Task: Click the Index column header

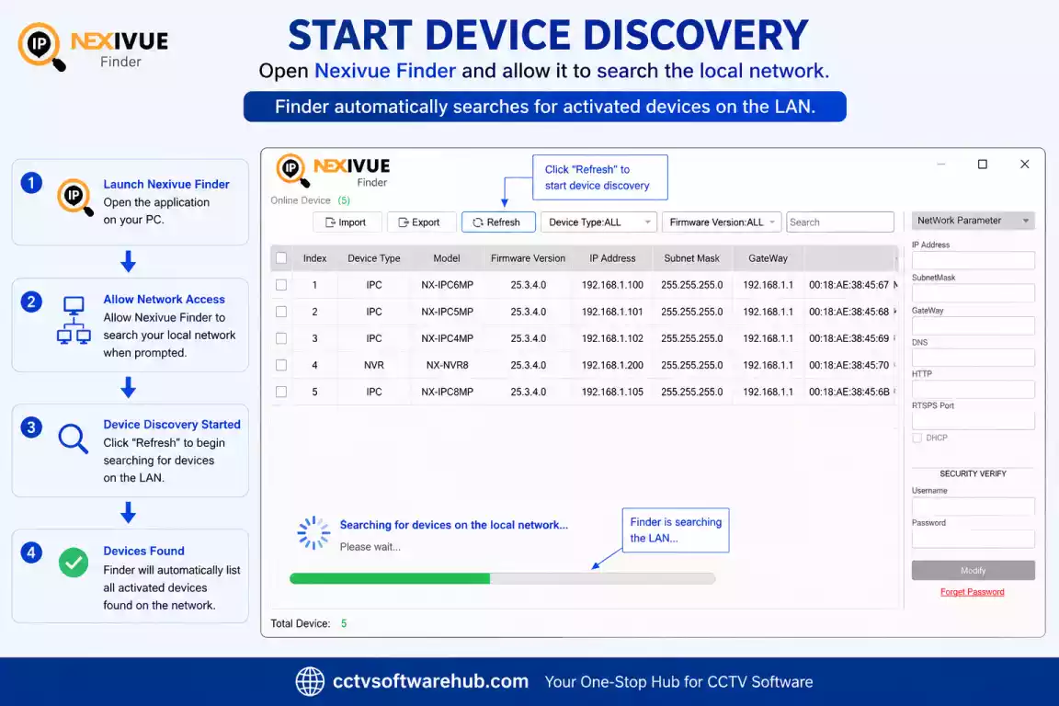Action: (x=314, y=258)
